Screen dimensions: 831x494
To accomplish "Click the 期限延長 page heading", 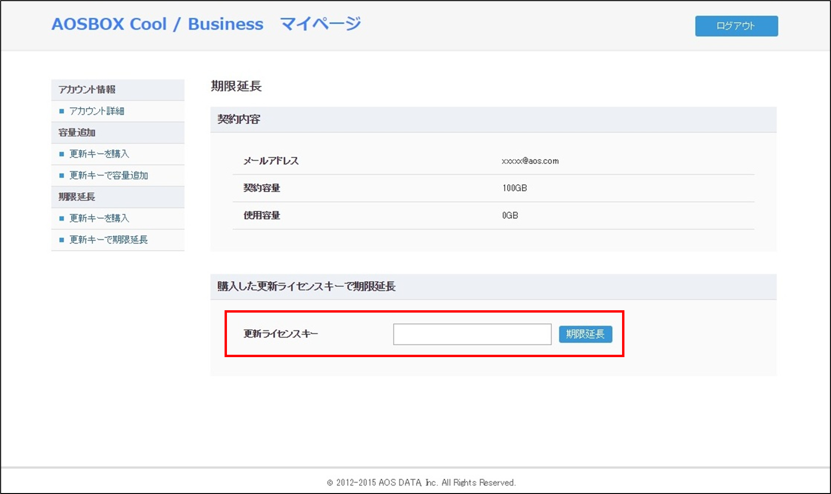I will coord(236,86).
